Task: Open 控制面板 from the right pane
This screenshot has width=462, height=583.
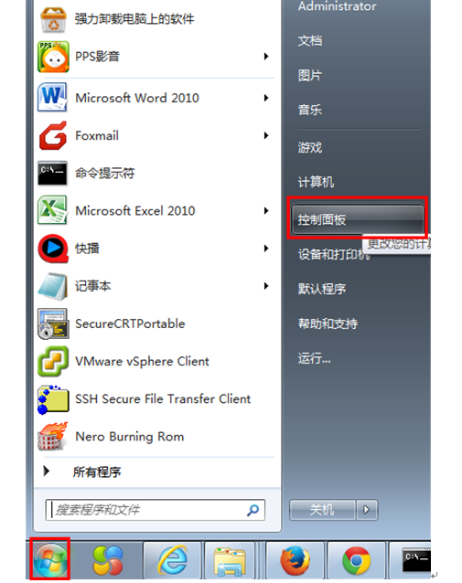Action: [x=358, y=219]
